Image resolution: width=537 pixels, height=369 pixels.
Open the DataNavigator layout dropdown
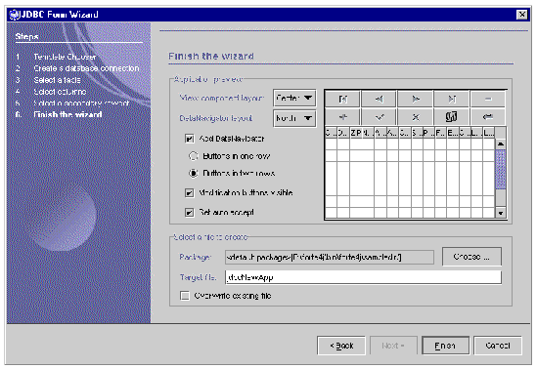coord(294,118)
